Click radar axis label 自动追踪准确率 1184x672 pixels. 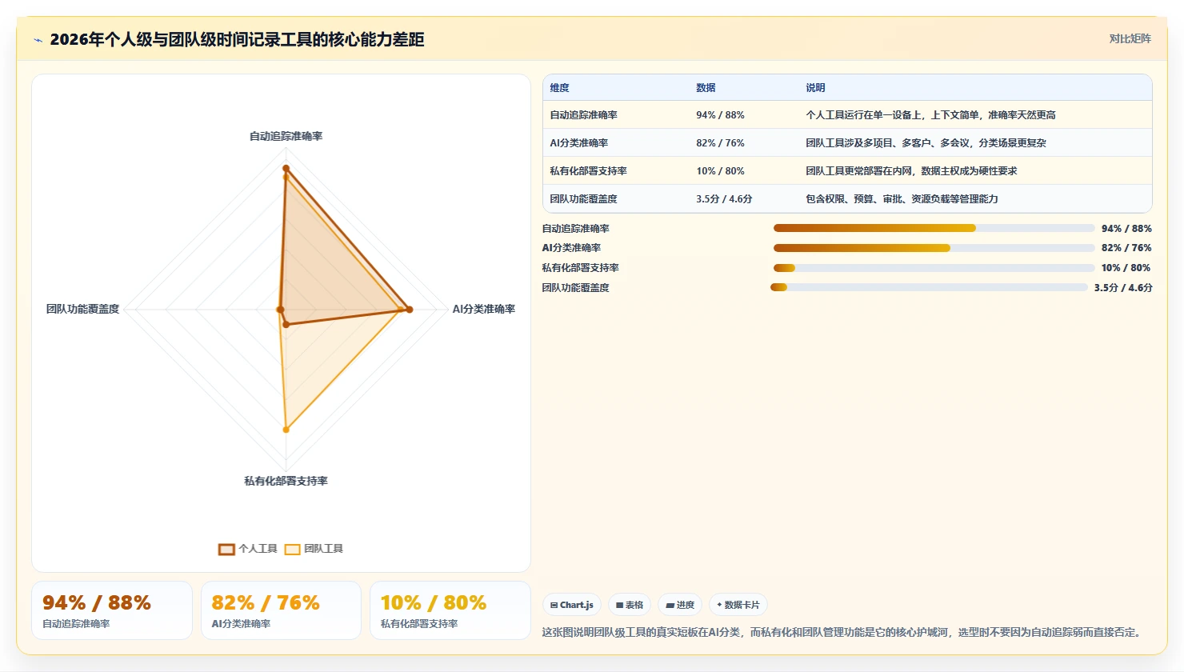point(286,137)
